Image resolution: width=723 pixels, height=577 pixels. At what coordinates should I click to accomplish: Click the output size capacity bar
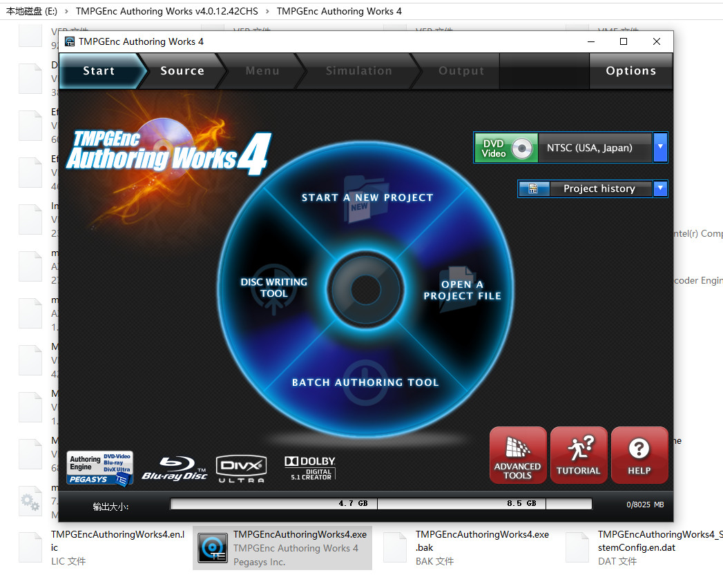pos(381,504)
